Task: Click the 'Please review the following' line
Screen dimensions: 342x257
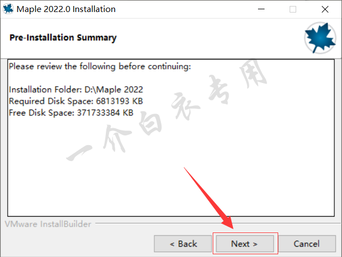Action: click(x=100, y=67)
